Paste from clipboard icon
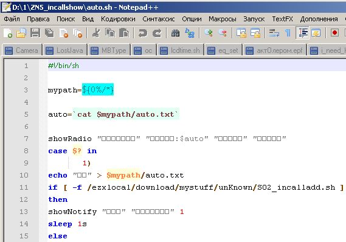 pos(124,33)
